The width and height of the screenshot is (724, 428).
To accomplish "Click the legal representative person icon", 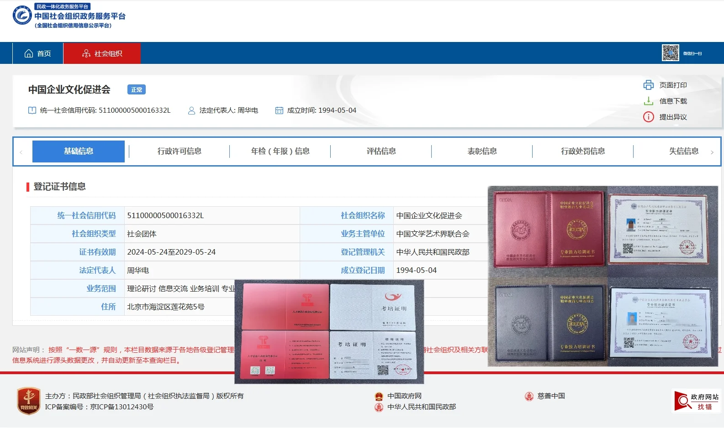I will pos(191,110).
